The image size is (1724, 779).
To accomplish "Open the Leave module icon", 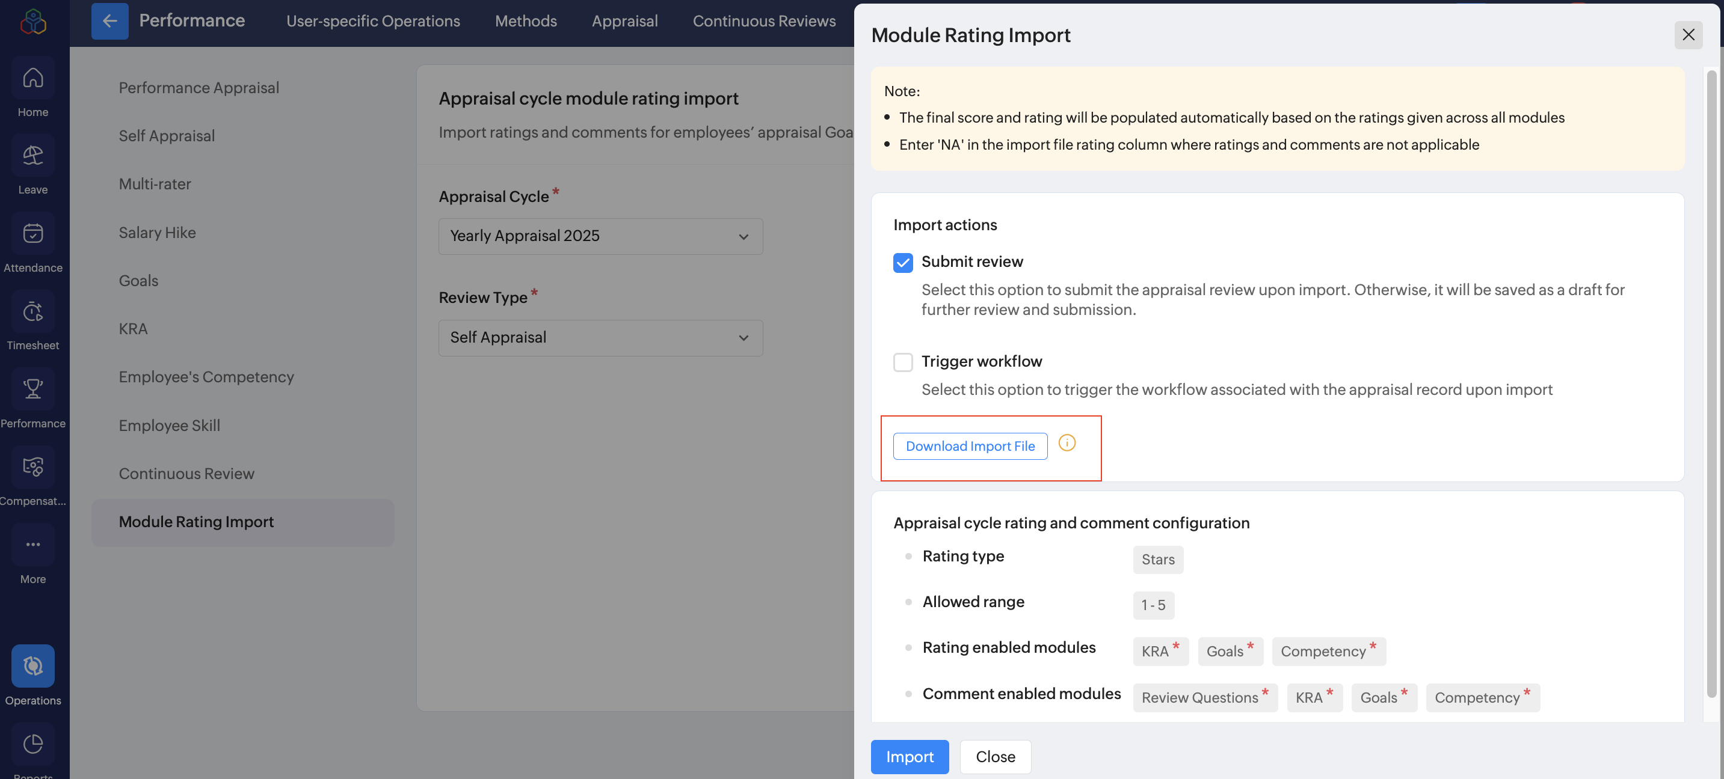I will [33, 156].
